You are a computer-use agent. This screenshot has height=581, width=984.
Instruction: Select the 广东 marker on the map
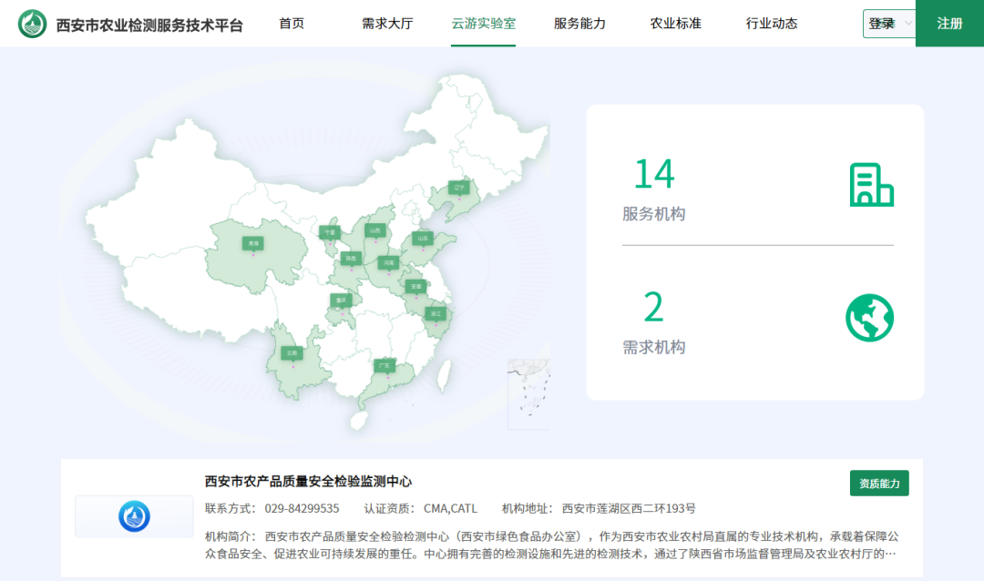coord(384,365)
